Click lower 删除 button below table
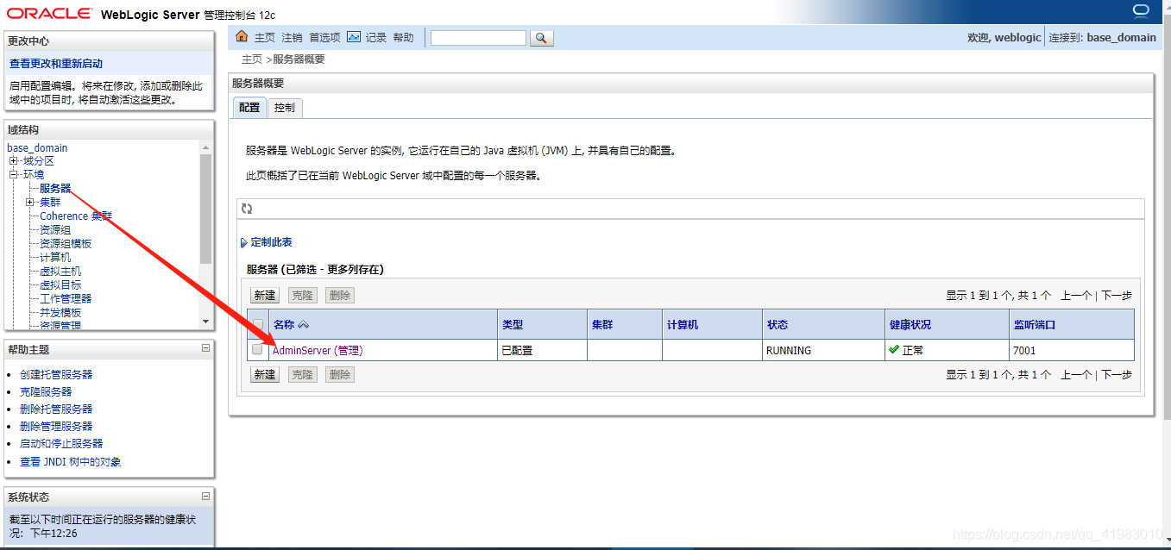This screenshot has width=1171, height=550. point(340,375)
